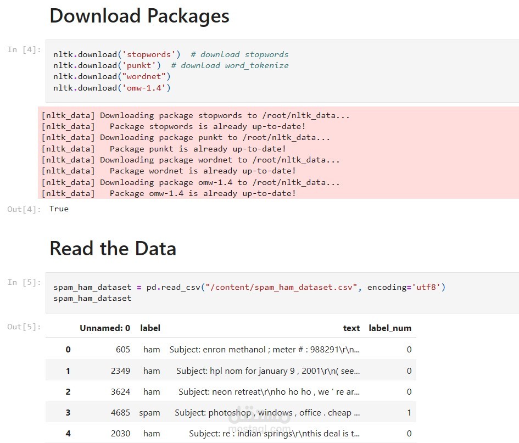Click the True output value
This screenshot has height=443, width=519.
(59, 209)
